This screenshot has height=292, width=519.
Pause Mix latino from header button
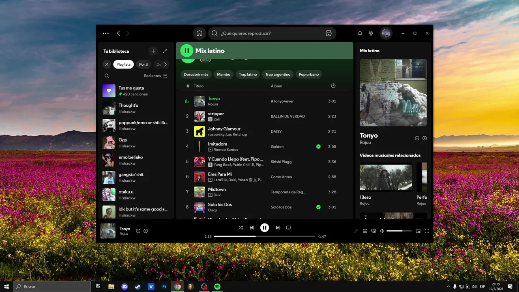(x=187, y=51)
